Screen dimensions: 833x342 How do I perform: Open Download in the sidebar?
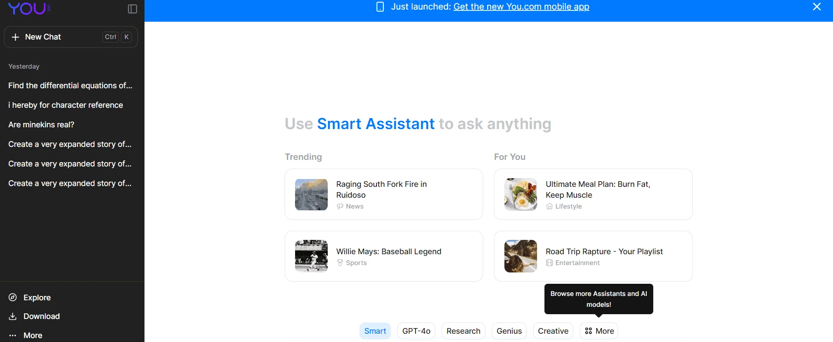(42, 316)
